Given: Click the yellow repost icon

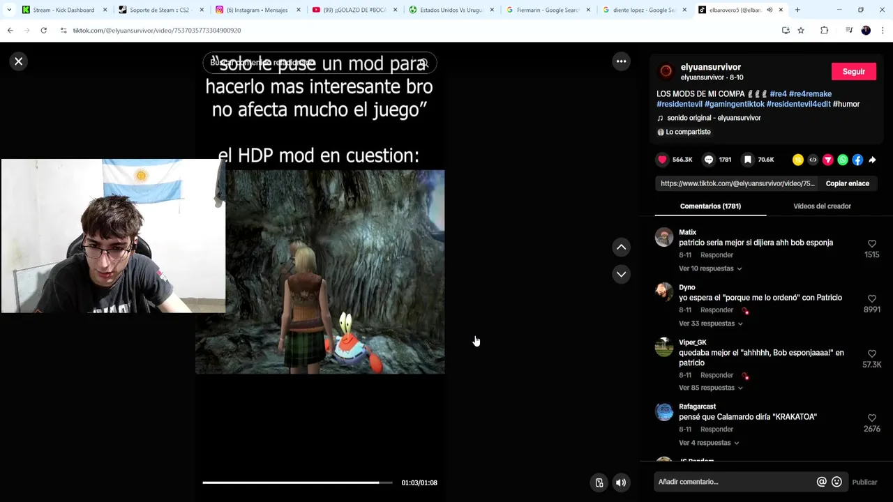Looking at the screenshot, I should (798, 160).
